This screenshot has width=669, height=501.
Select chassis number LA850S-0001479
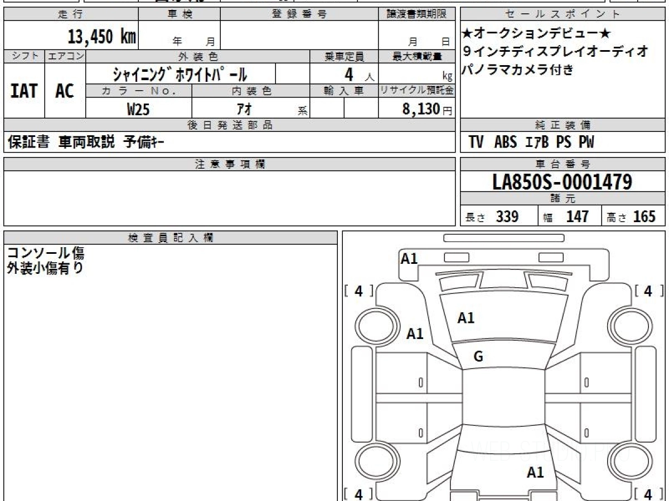(x=563, y=182)
